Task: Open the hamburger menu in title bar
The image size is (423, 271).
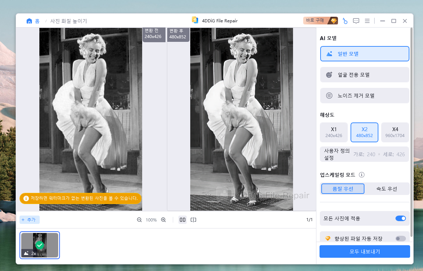Action: [x=367, y=21]
